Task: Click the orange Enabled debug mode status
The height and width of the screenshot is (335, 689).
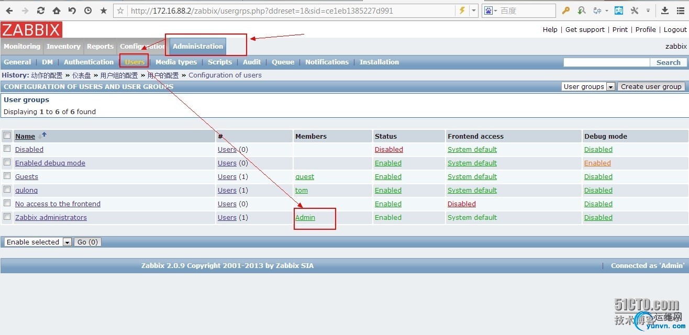Action: pyautogui.click(x=597, y=163)
